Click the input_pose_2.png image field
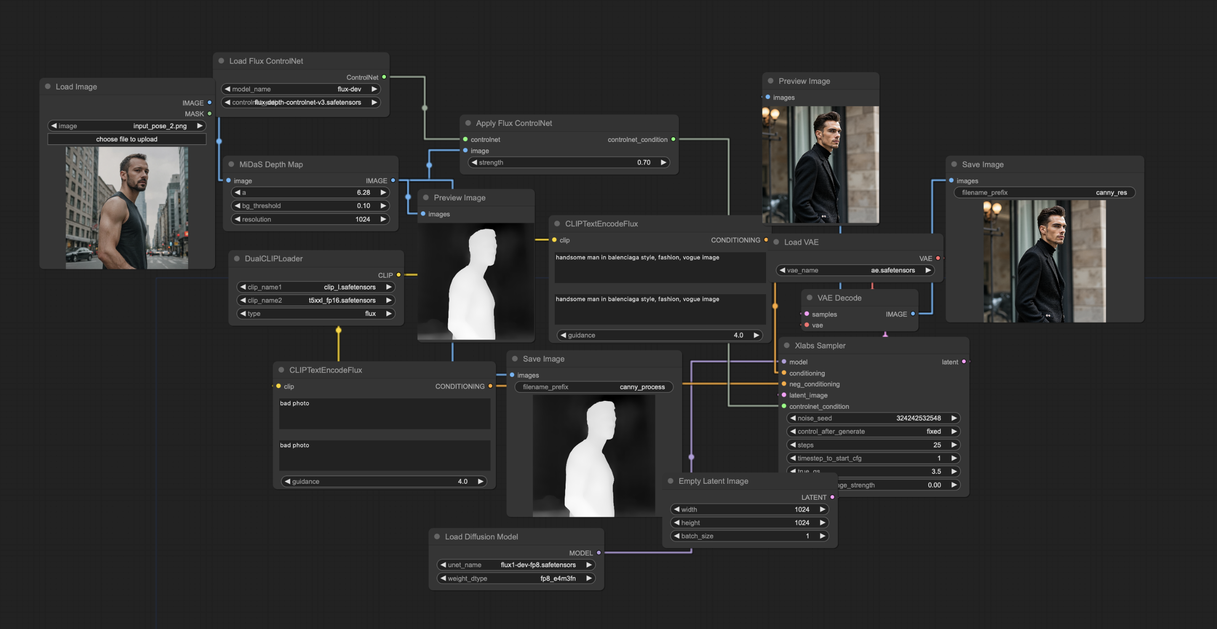 [126, 125]
